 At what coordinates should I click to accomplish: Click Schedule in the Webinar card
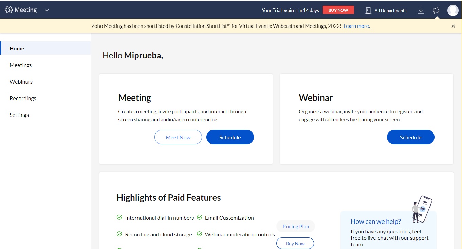click(411, 137)
